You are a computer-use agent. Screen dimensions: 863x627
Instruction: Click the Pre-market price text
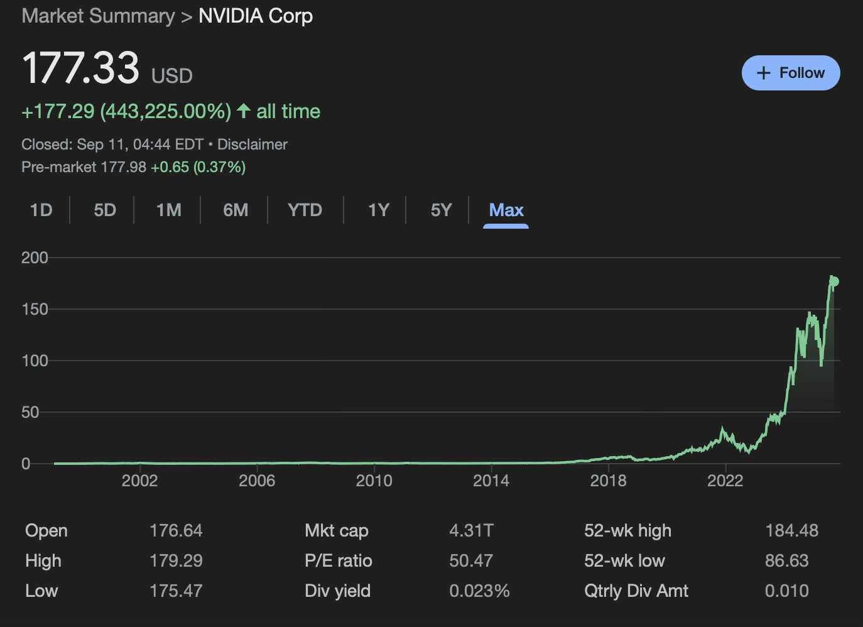(x=84, y=166)
